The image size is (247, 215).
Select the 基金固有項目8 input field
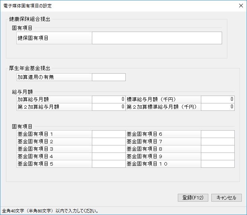pos(218,149)
